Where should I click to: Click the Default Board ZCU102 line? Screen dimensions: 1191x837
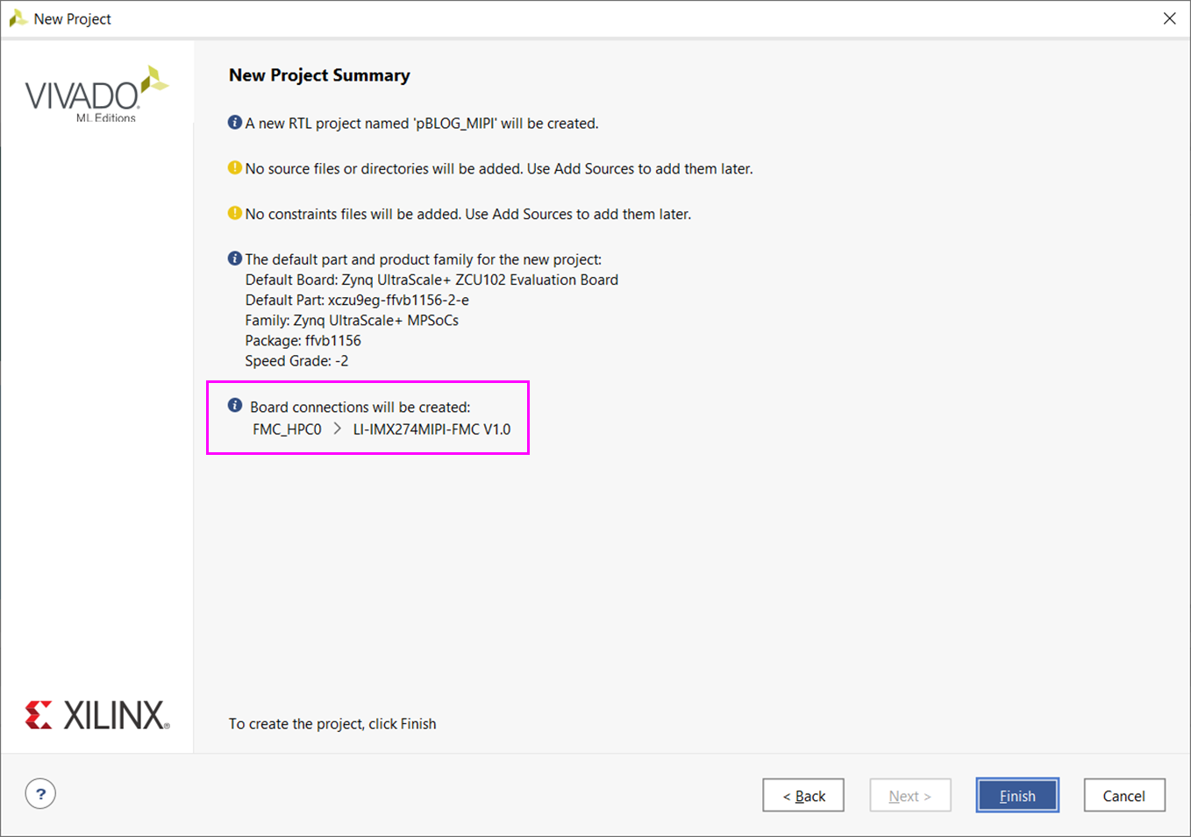431,280
